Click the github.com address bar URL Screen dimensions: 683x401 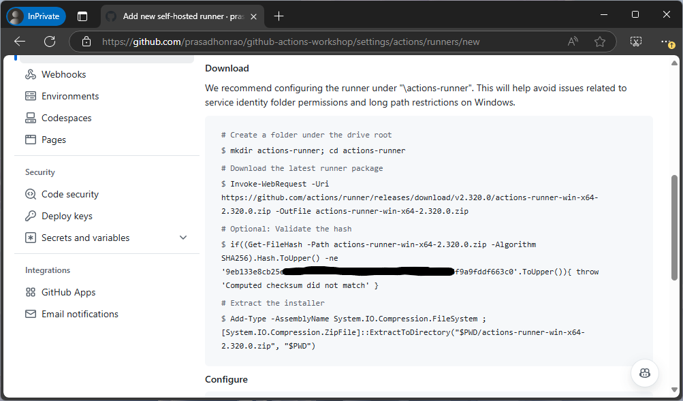(291, 42)
